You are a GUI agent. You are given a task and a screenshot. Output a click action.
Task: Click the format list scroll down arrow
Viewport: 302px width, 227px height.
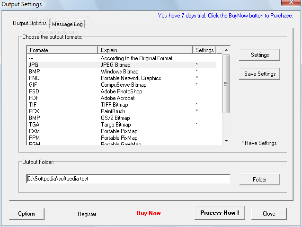click(226, 141)
